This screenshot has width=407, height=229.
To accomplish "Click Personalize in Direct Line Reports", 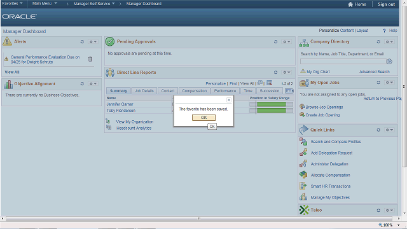I will coord(216,83).
